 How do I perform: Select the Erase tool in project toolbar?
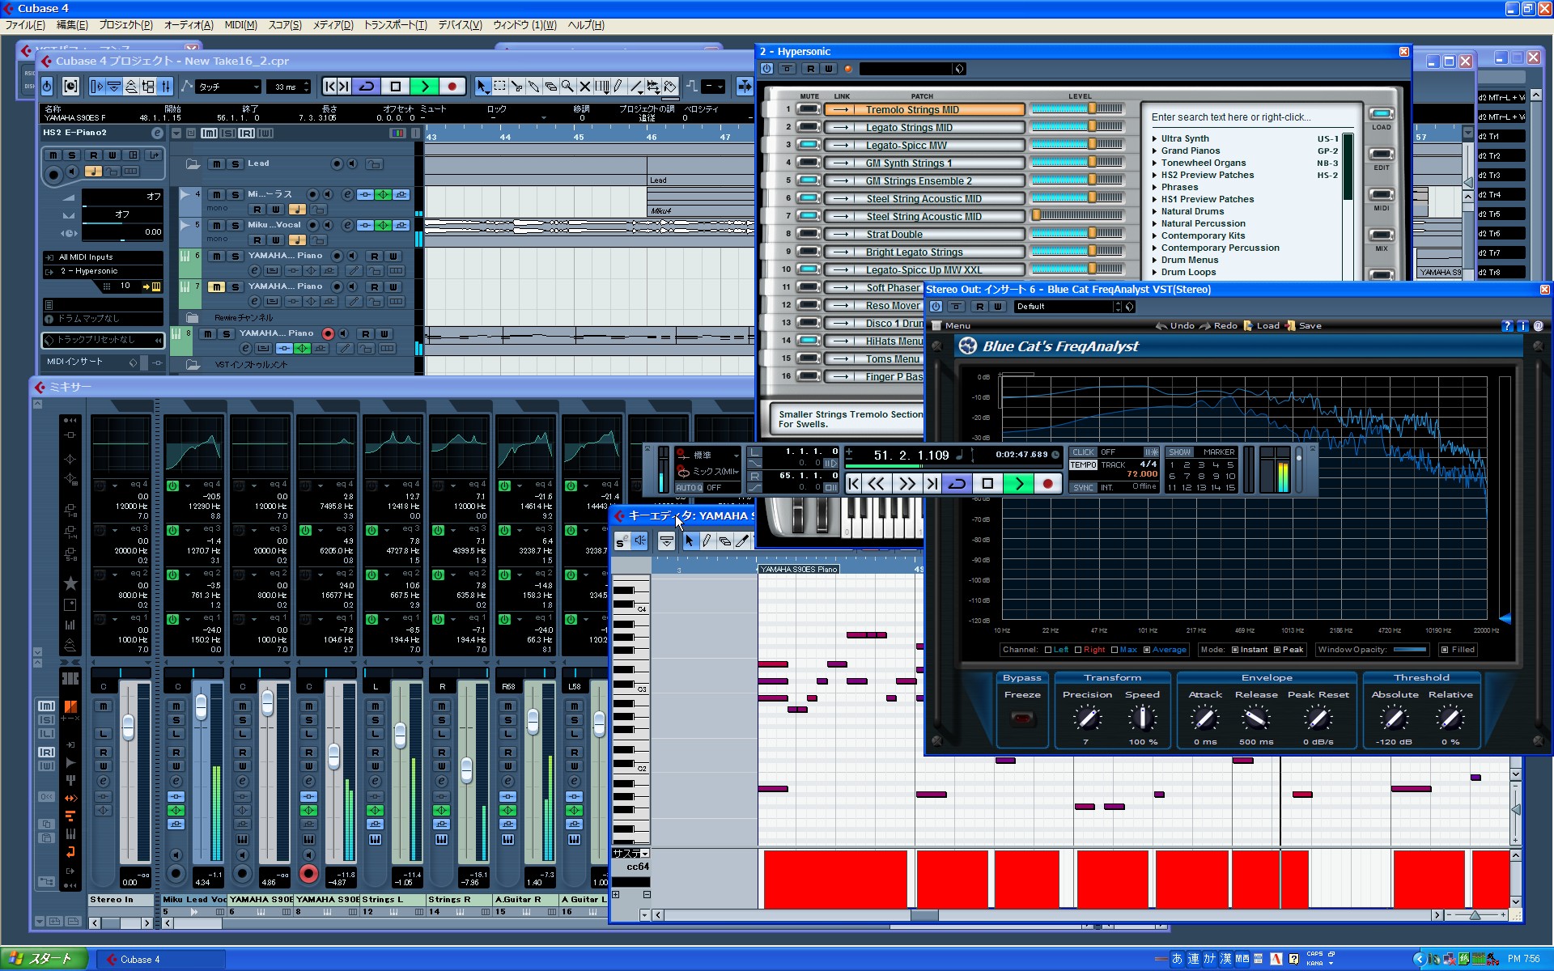[x=550, y=86]
